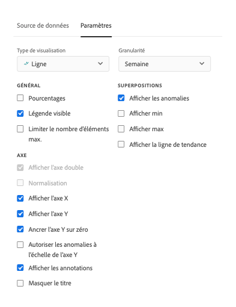
Task: Select the Paramètres tab
Action: coord(96,25)
